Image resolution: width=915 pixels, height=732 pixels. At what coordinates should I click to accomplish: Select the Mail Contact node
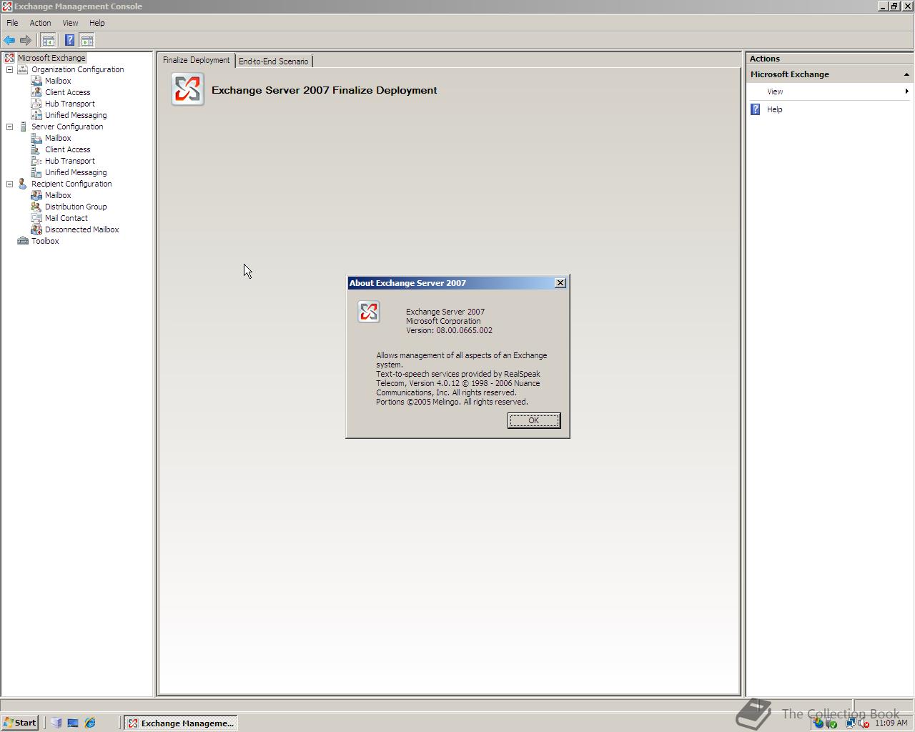click(x=66, y=218)
